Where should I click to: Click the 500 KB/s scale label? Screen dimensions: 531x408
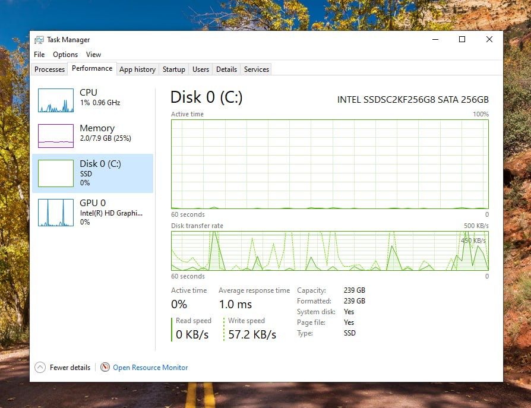click(x=476, y=226)
